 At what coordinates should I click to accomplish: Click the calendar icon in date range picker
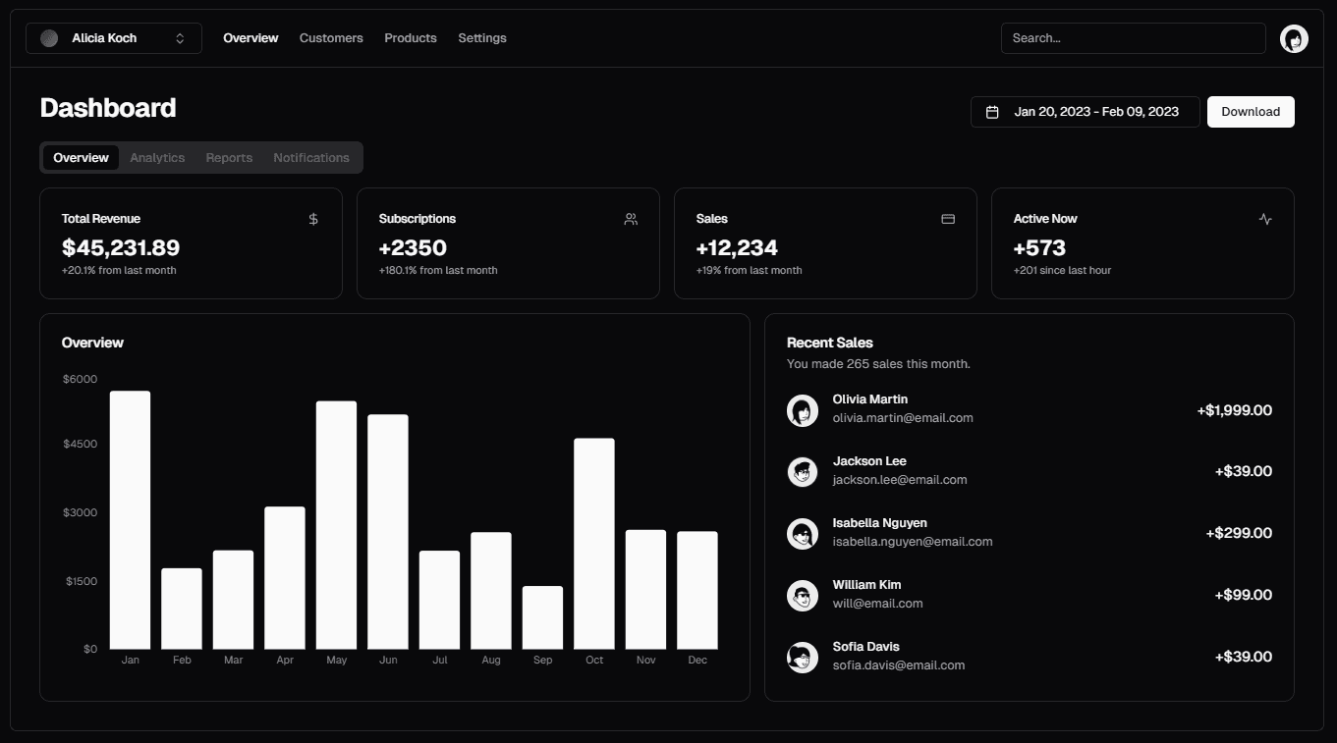click(992, 112)
